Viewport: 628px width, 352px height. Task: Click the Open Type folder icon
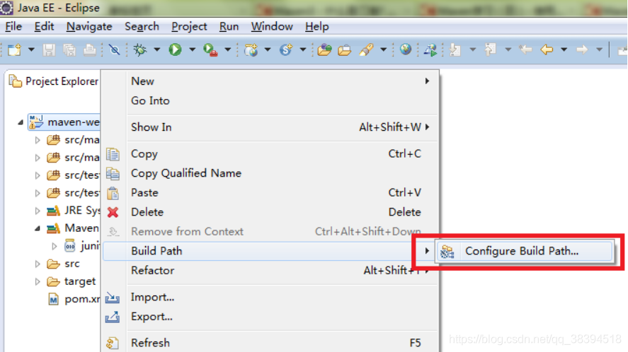pos(324,50)
